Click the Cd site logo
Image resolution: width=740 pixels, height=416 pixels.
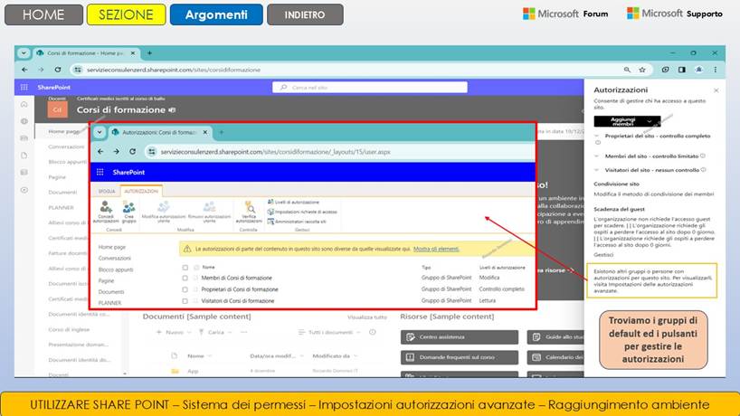[57, 109]
